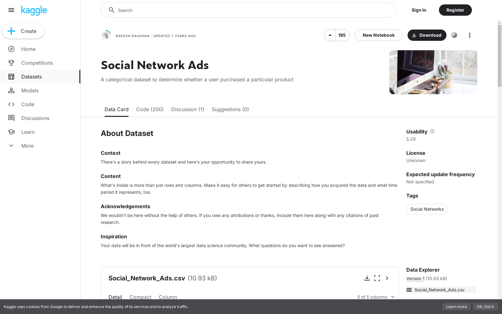
Task: Click the Social Networks tag
Action: coord(427,209)
